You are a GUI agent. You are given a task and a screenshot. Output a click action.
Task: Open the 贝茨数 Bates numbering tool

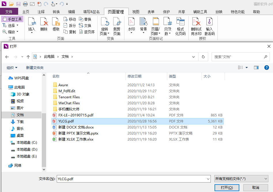tap(168, 26)
